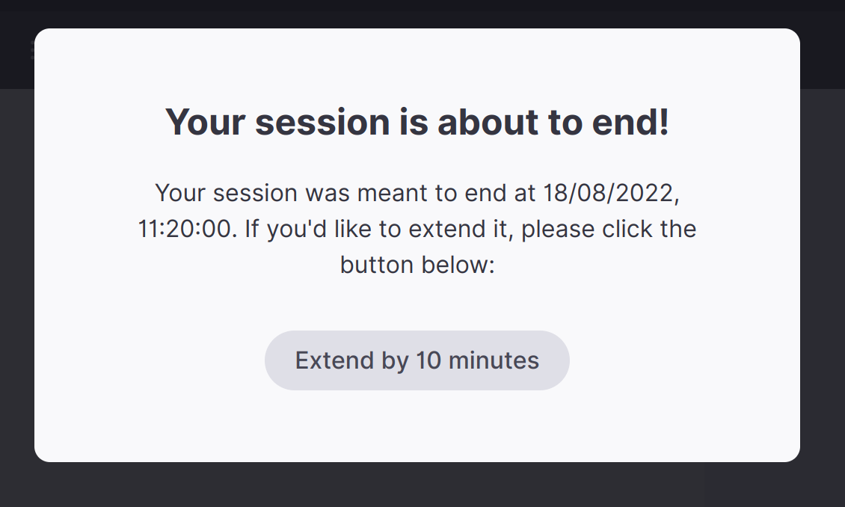The image size is (845, 507).
Task: Click the dimmed page area left of dialog
Action: click(x=16, y=299)
